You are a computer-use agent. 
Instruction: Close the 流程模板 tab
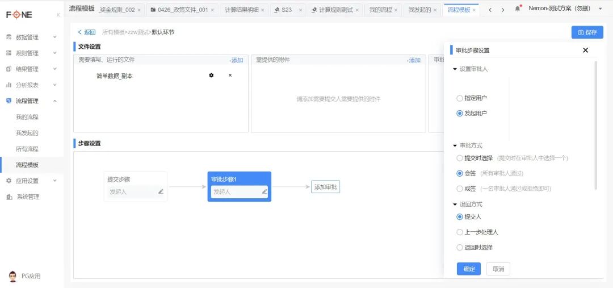click(x=474, y=10)
